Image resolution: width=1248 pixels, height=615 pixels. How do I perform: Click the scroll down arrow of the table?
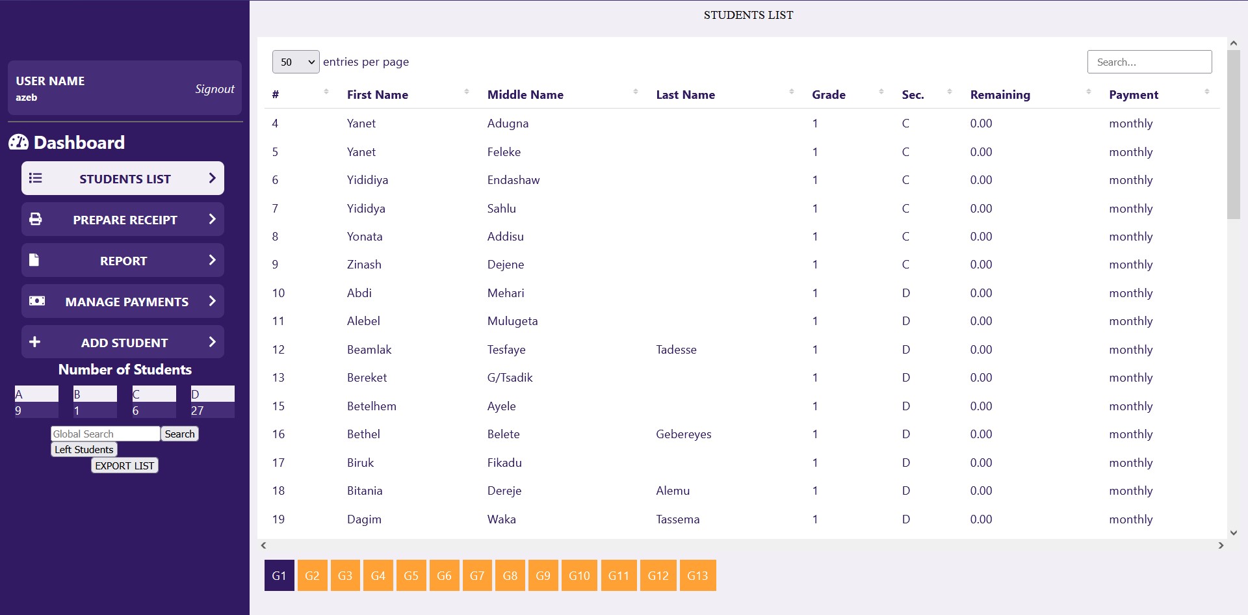(x=1234, y=532)
